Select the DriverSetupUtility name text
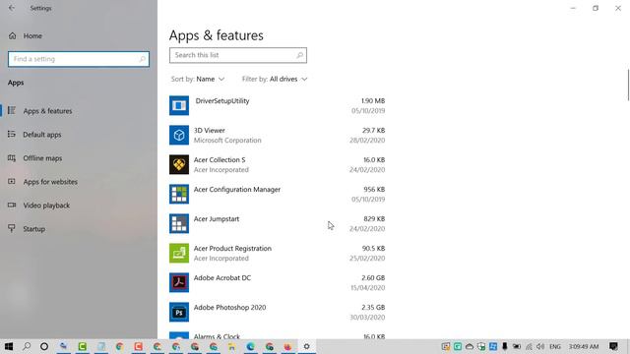Image resolution: width=630 pixels, height=354 pixels. tap(222, 101)
